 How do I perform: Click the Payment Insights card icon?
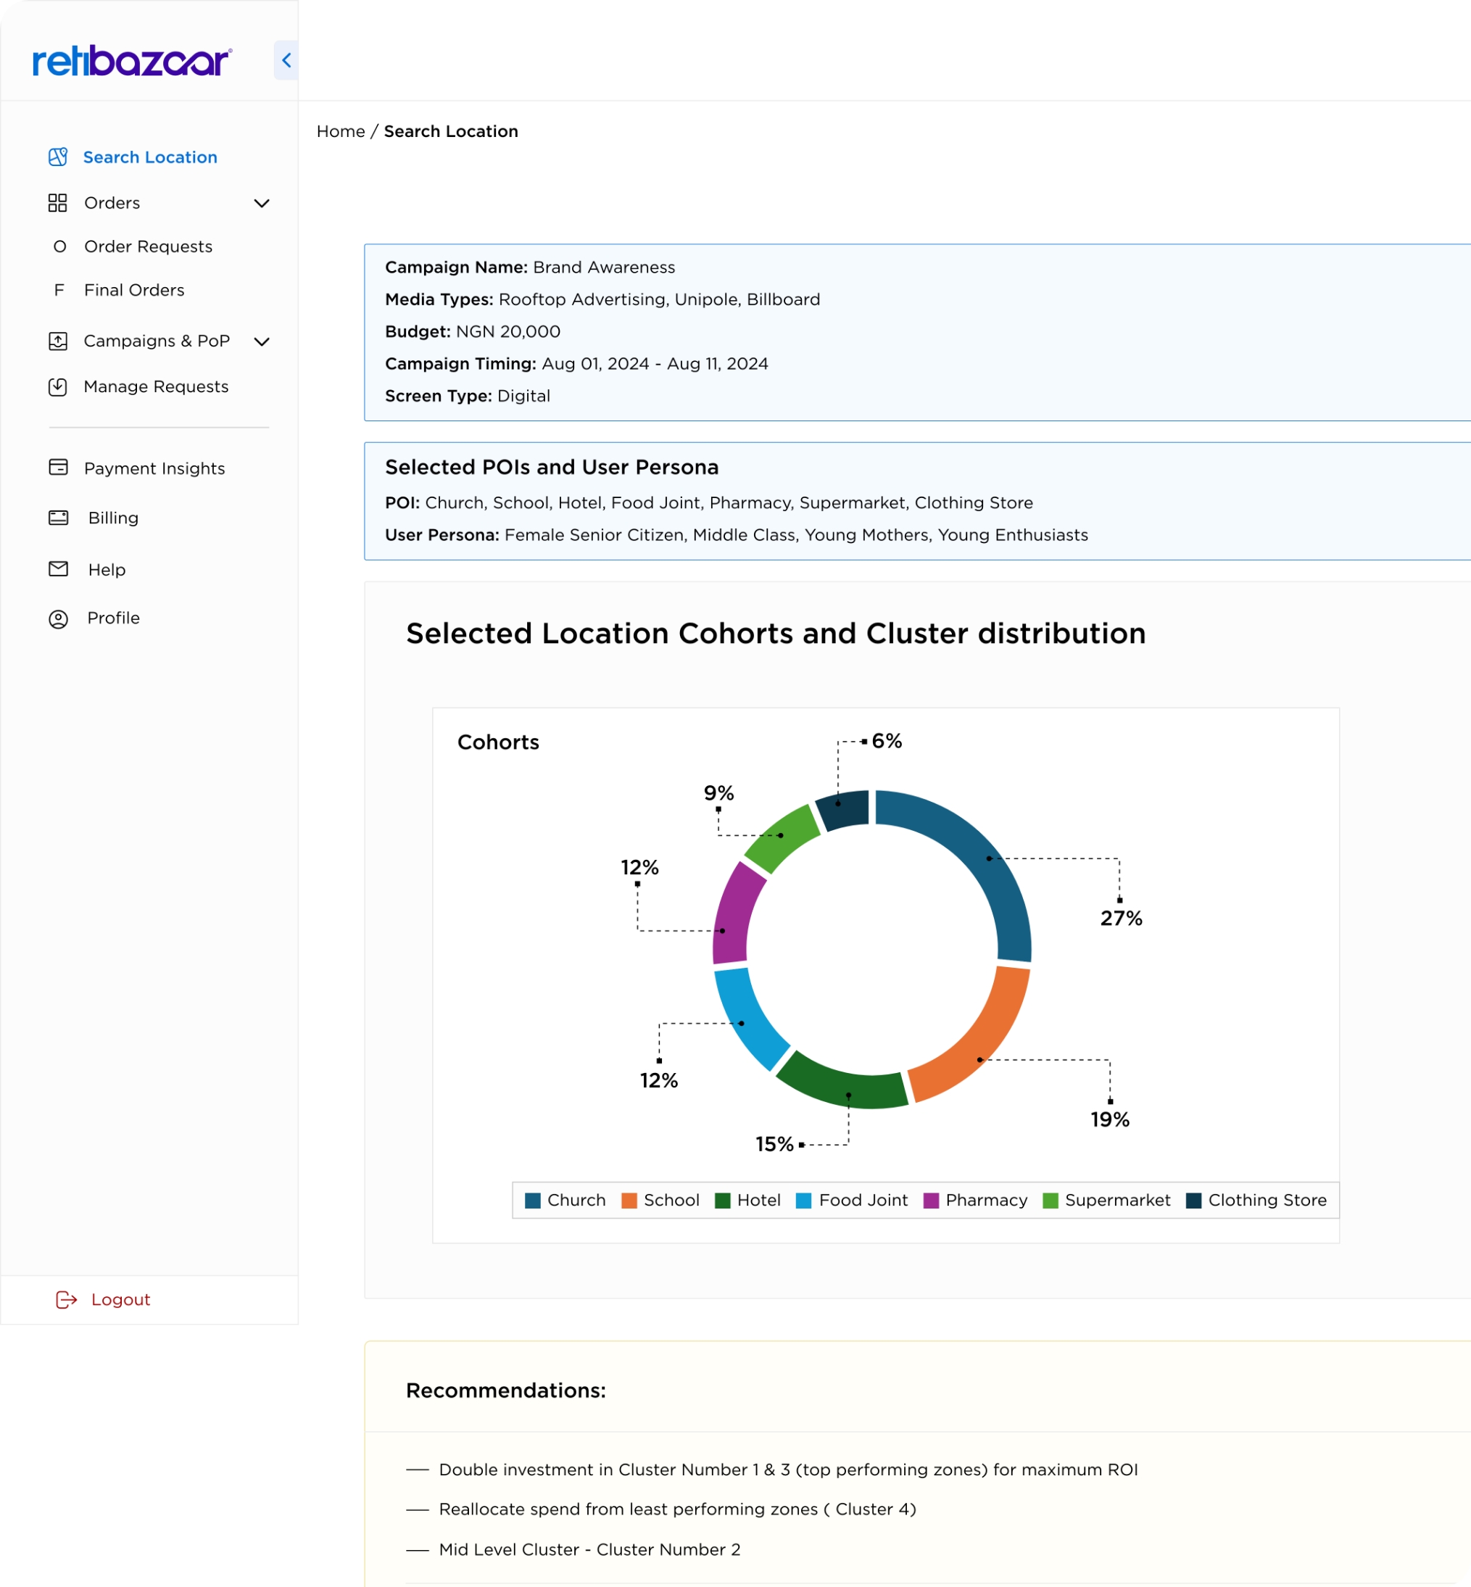click(58, 467)
